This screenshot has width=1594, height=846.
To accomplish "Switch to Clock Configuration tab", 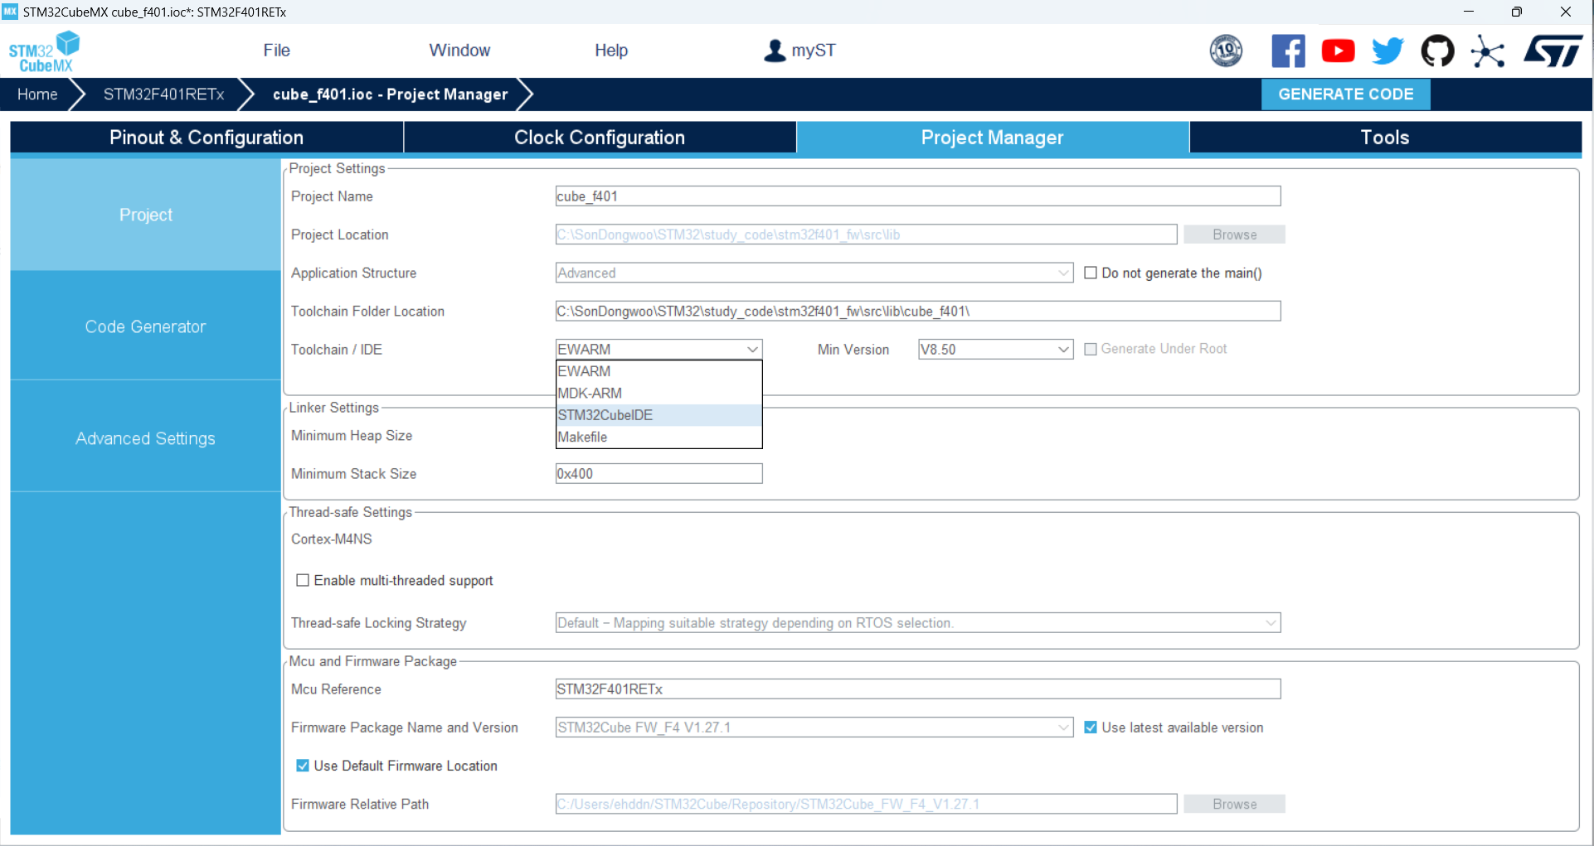I will click(x=600, y=138).
